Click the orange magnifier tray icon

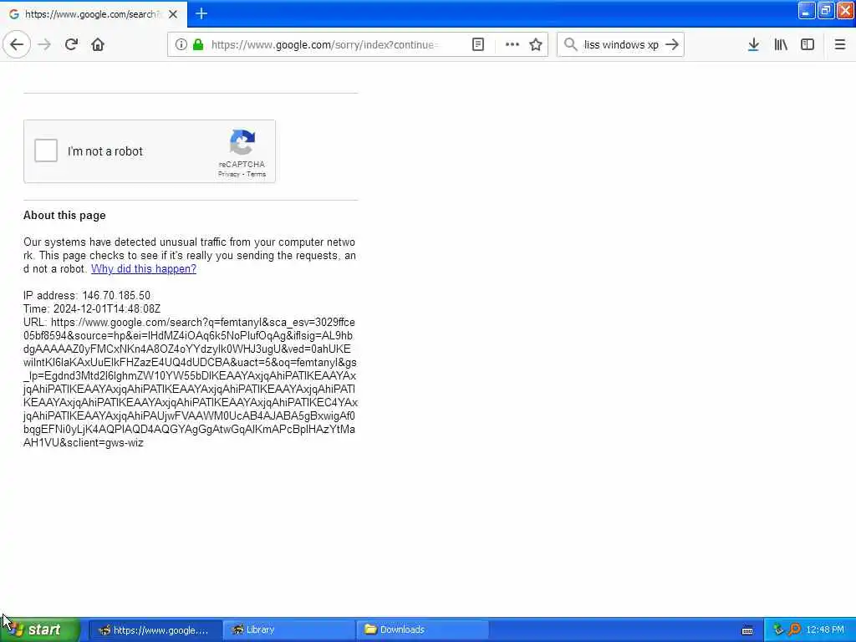pyautogui.click(x=794, y=629)
